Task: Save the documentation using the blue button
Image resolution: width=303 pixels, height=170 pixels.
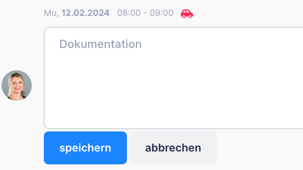Action: (85, 148)
